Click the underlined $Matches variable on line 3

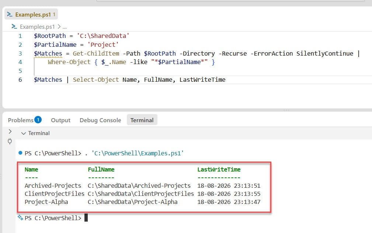[48, 53]
